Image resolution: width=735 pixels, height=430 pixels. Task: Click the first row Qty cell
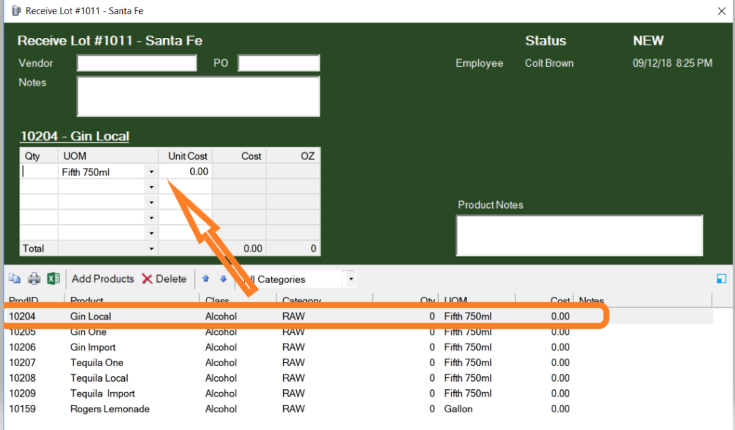39,172
